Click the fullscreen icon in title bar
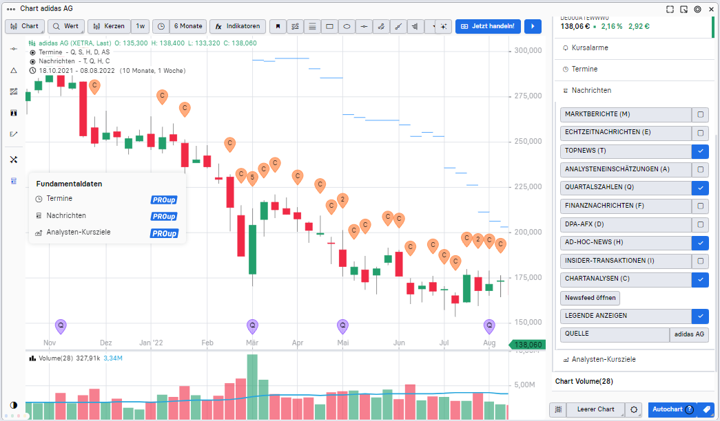The width and height of the screenshot is (720, 421). coord(670,9)
